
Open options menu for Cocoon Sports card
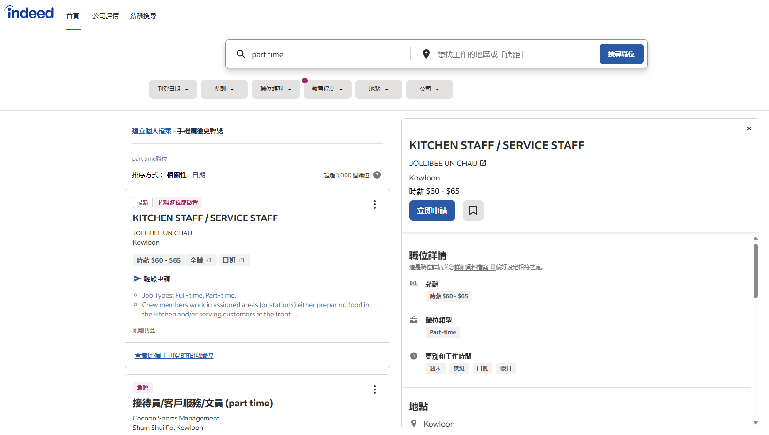(375, 390)
